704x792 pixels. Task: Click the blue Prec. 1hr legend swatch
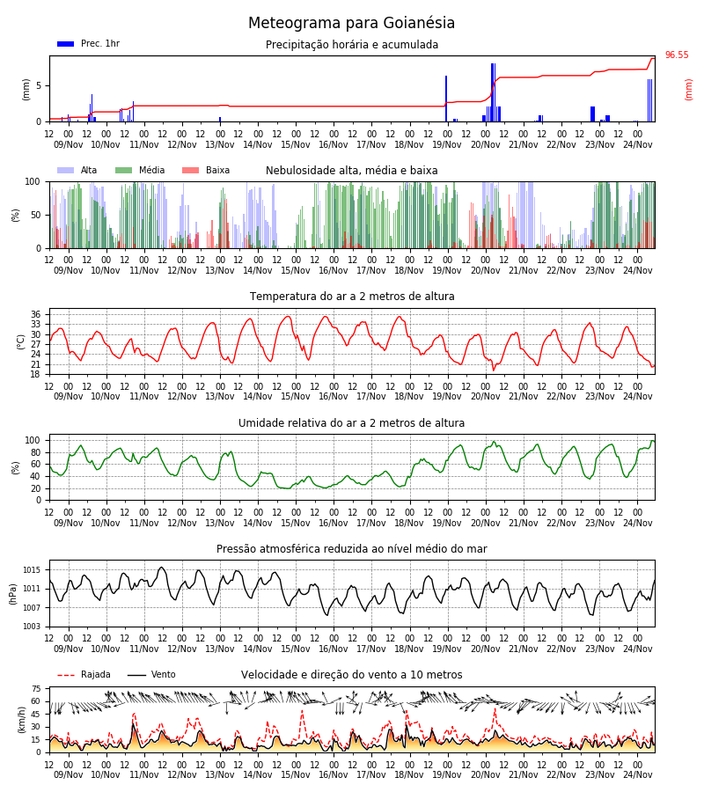[66, 44]
